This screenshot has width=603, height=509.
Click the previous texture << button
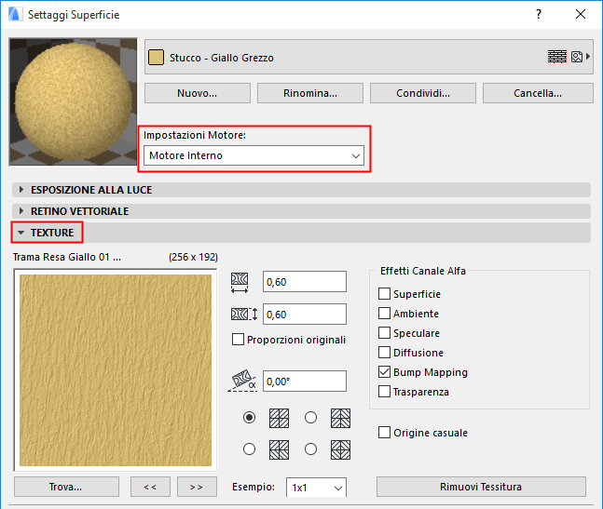[x=150, y=487]
